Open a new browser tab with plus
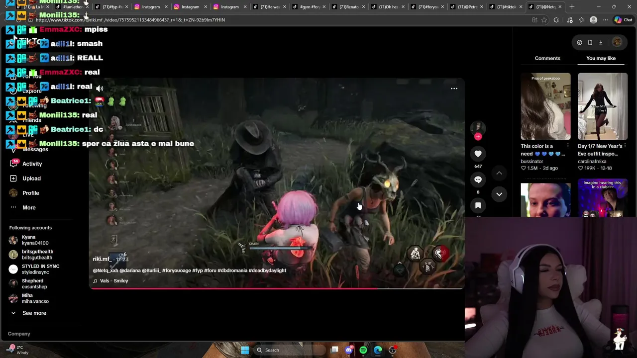This screenshot has height=358, width=637. (x=572, y=7)
